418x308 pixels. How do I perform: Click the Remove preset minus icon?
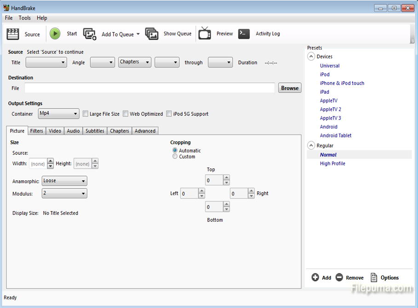point(339,277)
